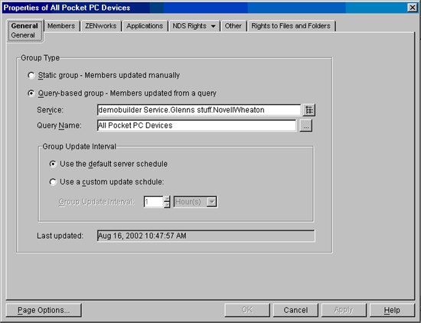The width and height of the screenshot is (421, 323).
Task: Click the OK button
Action: coord(247,311)
